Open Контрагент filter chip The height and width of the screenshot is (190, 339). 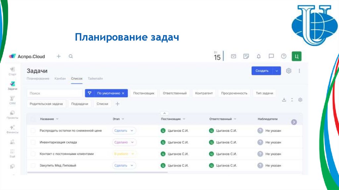pos(204,93)
